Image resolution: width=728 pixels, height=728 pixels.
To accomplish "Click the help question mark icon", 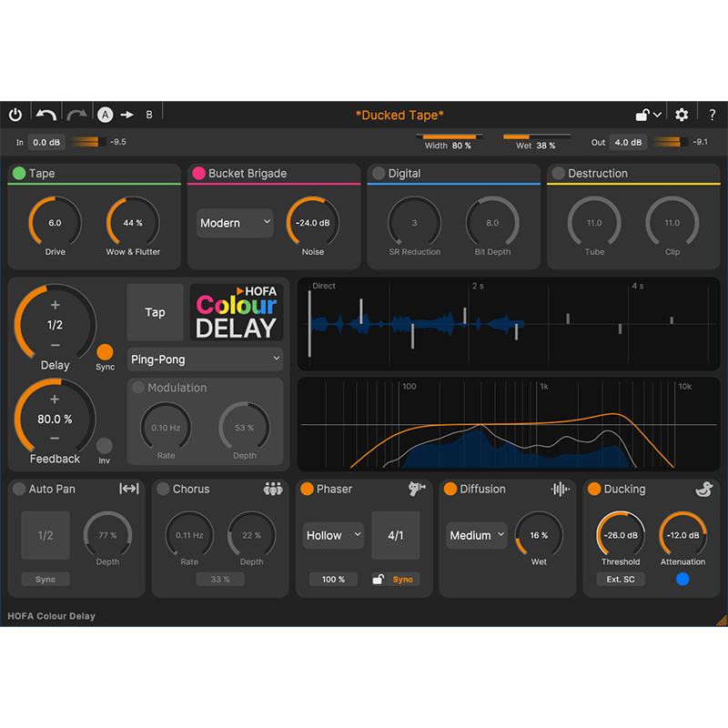I will [x=712, y=115].
